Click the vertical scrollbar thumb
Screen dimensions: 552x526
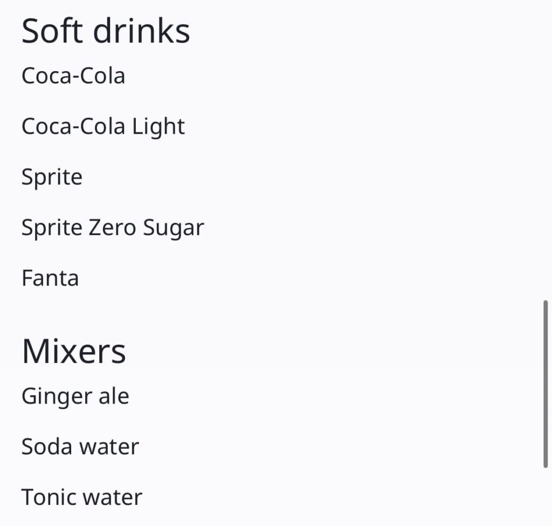point(546,383)
